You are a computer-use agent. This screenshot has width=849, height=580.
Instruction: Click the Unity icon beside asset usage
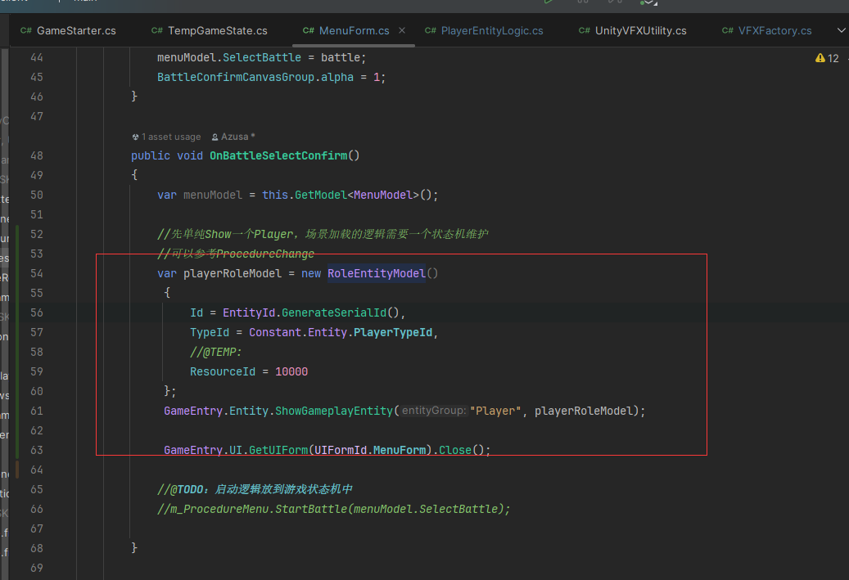[135, 137]
